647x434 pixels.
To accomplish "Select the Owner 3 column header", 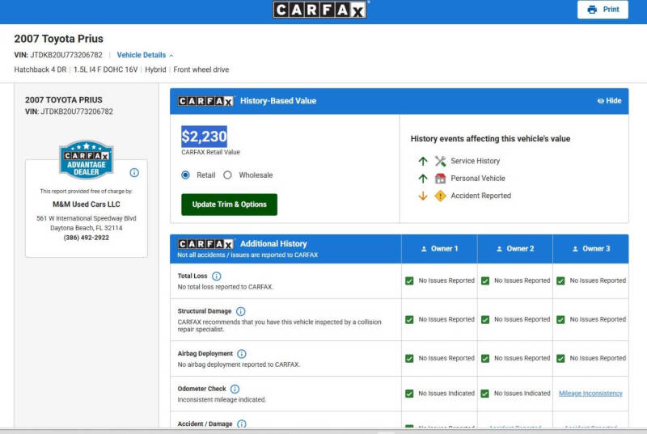I will [591, 249].
